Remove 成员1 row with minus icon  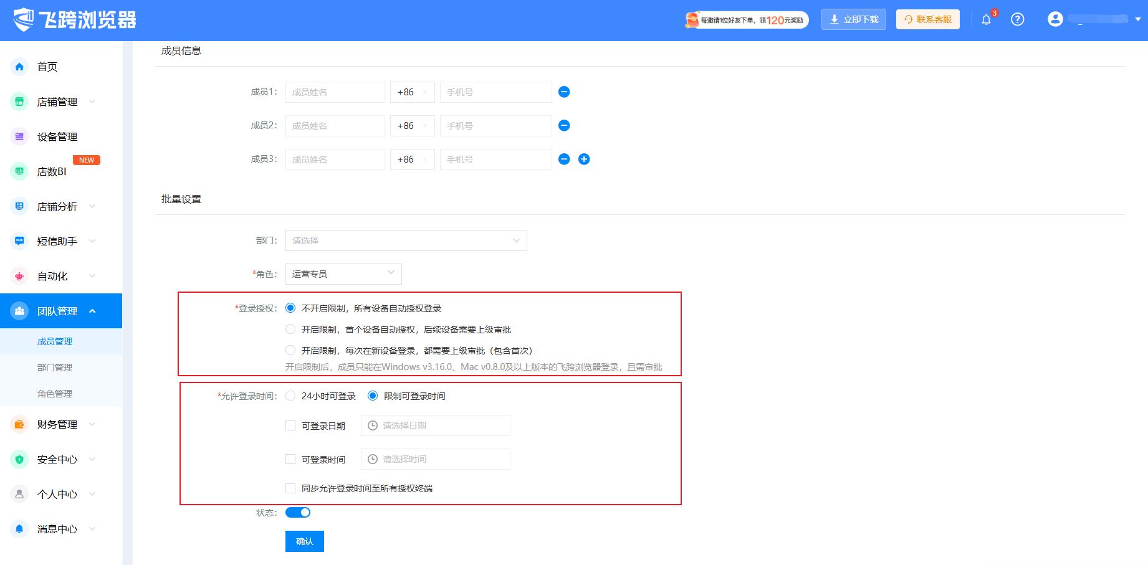click(564, 92)
